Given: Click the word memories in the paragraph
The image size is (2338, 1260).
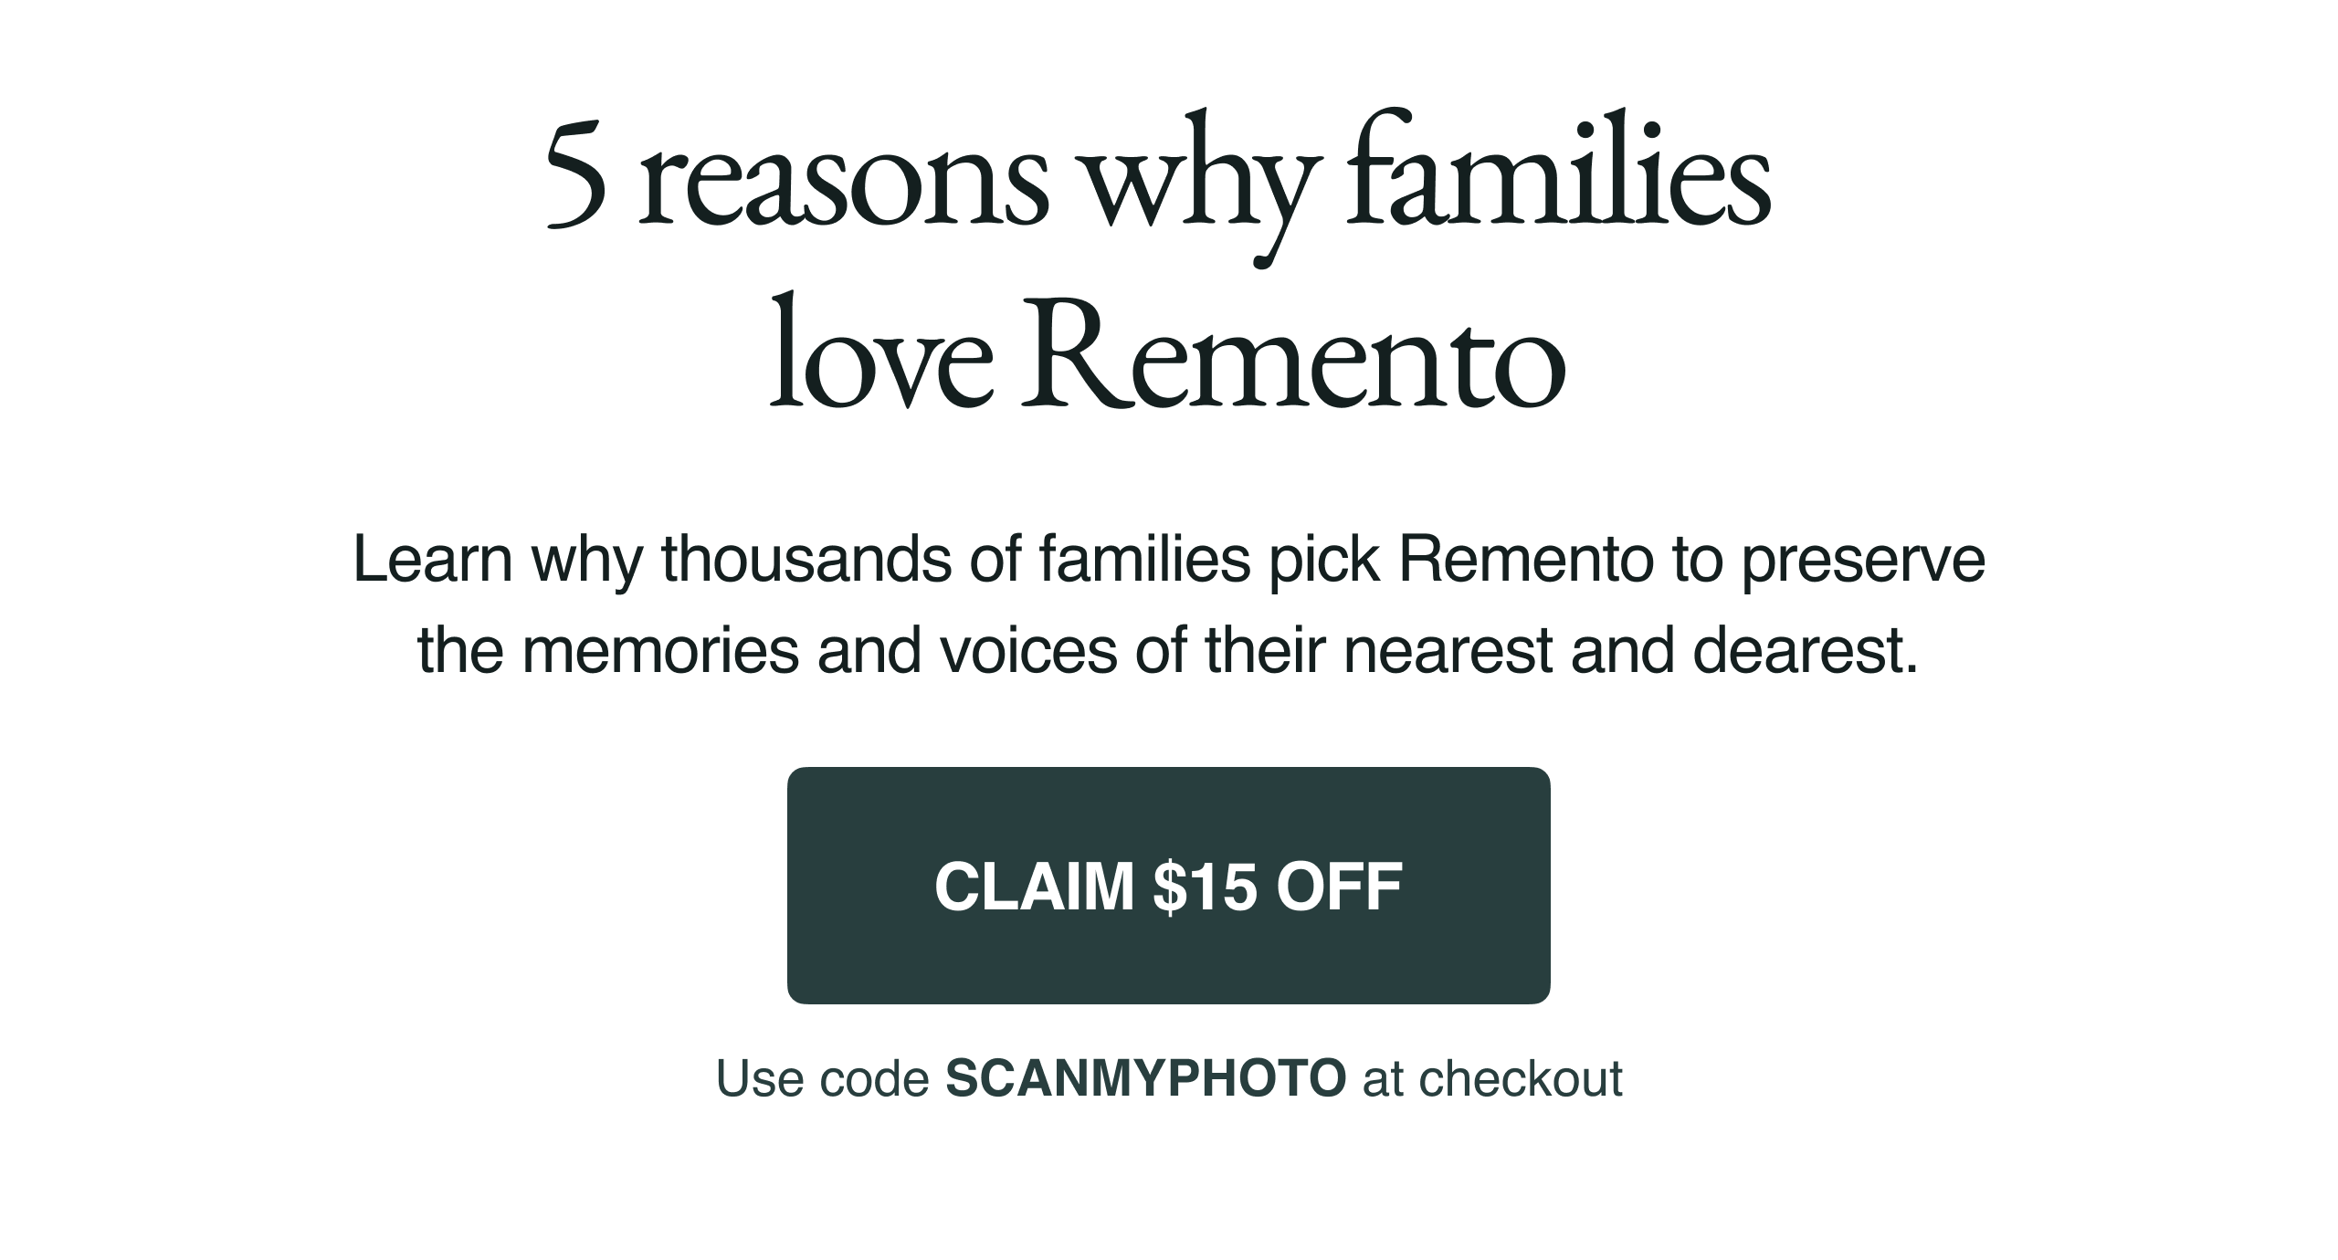Looking at the screenshot, I should coord(660,650).
